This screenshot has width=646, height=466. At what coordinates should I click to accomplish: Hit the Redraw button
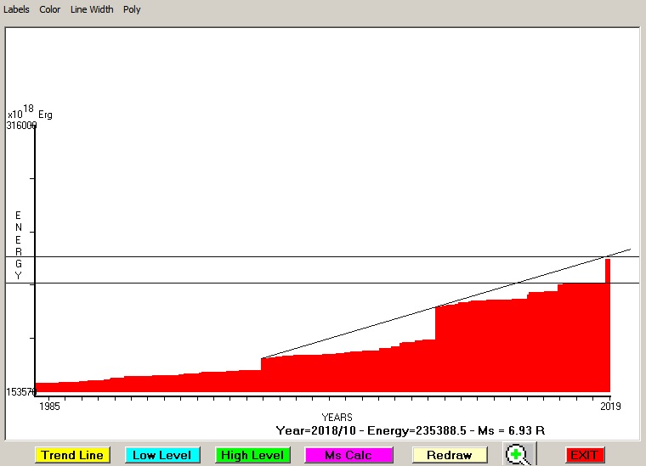pyautogui.click(x=450, y=455)
